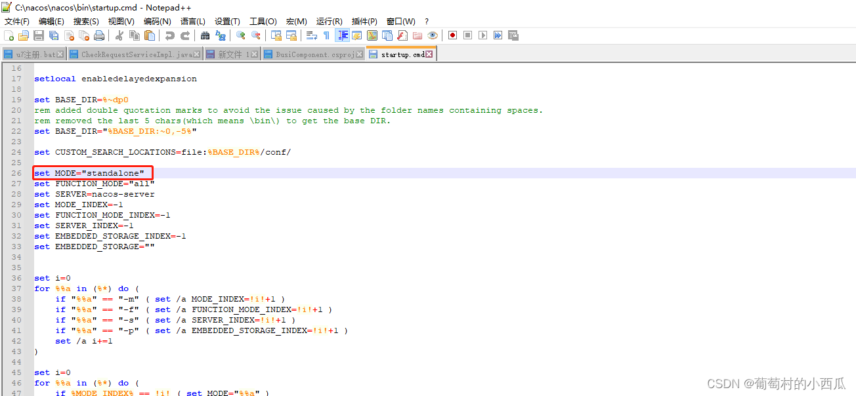The height and width of the screenshot is (396, 856).
Task: Close the current document via toolbar icon
Action: [x=69, y=35]
